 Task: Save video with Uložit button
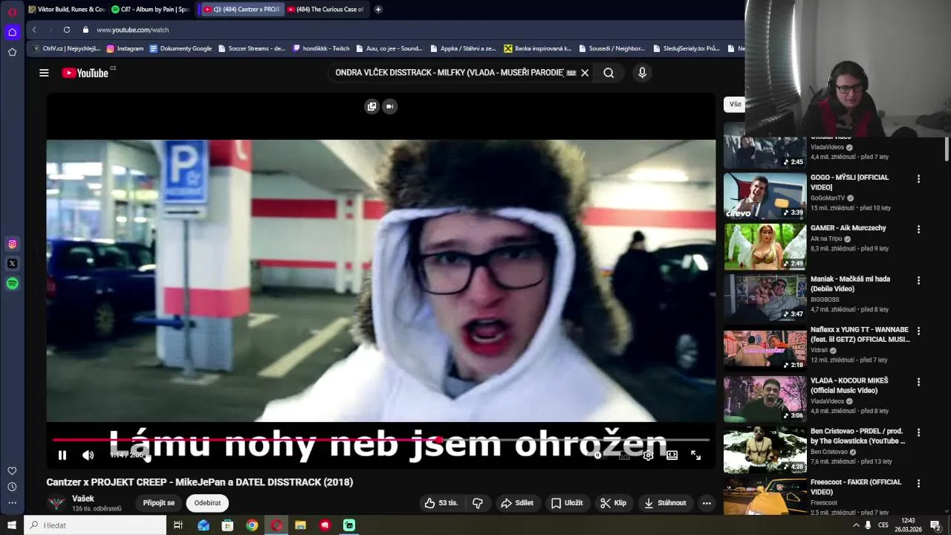pyautogui.click(x=567, y=503)
